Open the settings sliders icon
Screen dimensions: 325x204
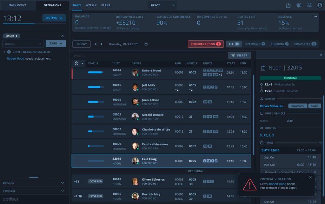(x=309, y=5)
